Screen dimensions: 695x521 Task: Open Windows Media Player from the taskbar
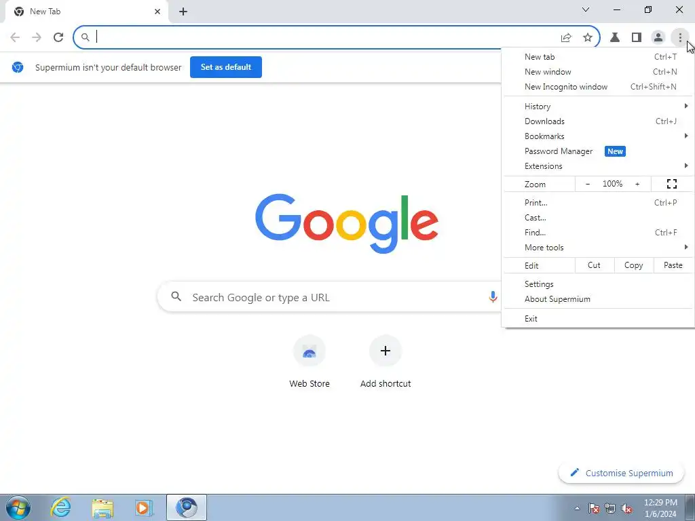coord(144,507)
